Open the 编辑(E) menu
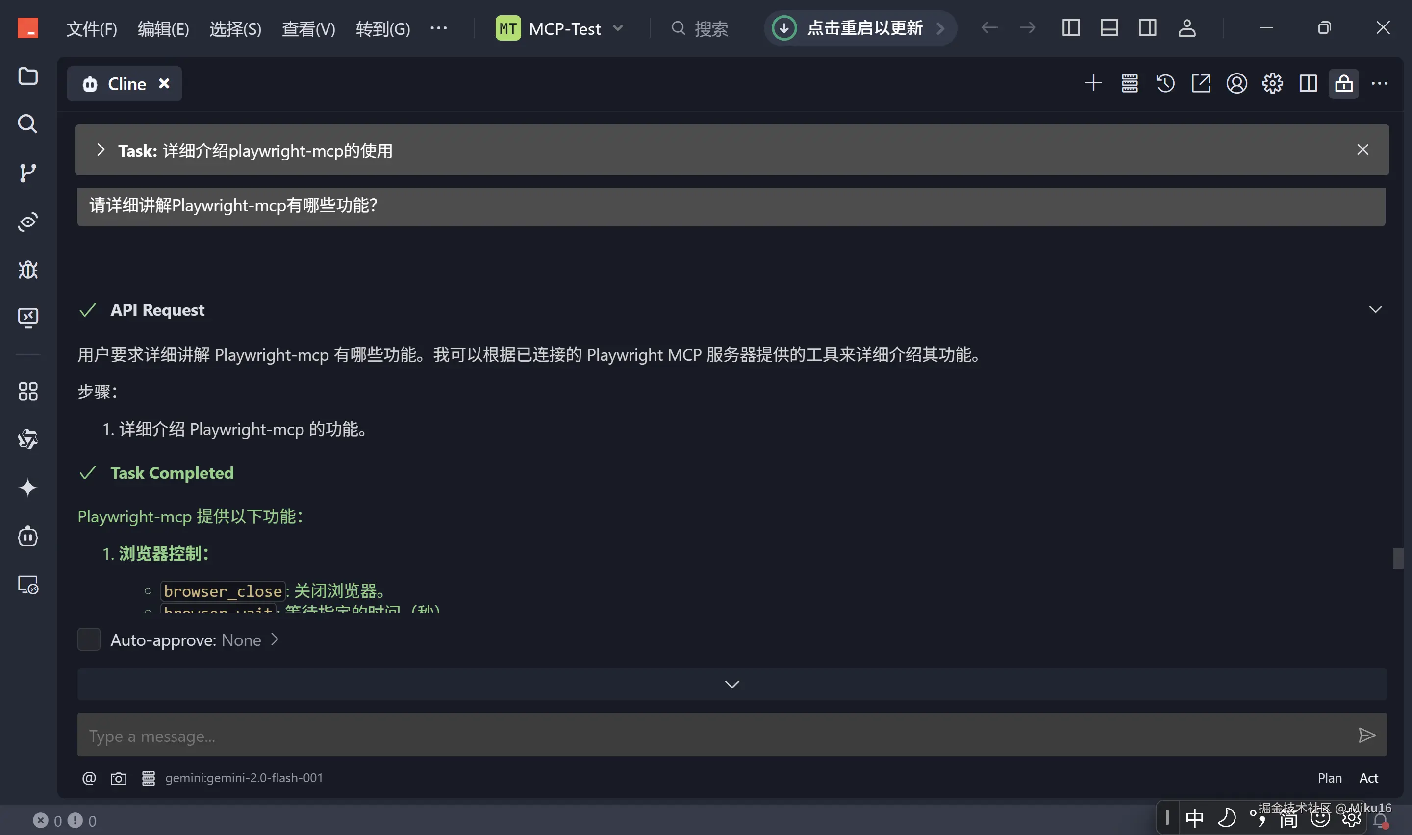 coord(163,29)
